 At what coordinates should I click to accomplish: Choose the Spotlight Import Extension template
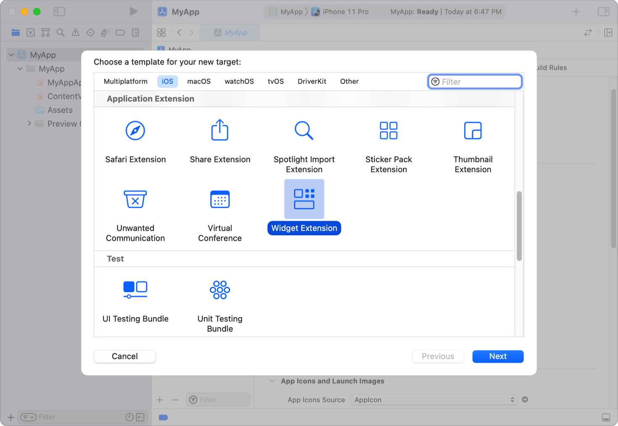point(304,146)
